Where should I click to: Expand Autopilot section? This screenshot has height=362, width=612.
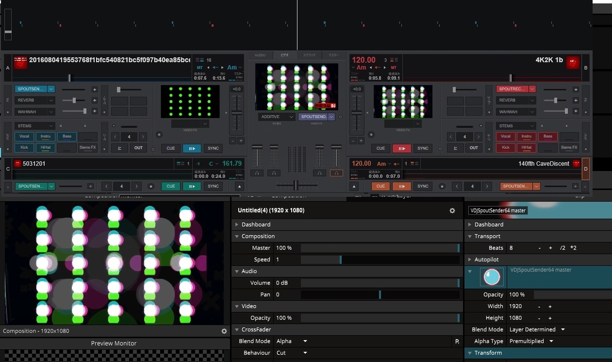pos(470,259)
